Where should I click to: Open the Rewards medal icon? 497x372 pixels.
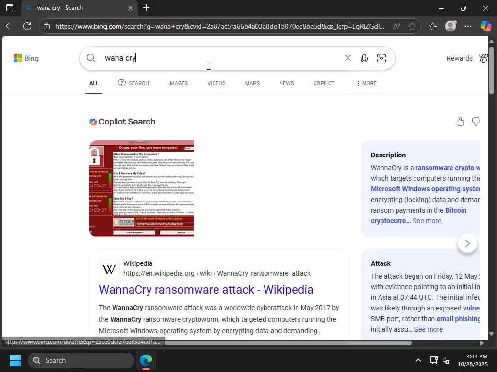pyautogui.click(x=483, y=58)
